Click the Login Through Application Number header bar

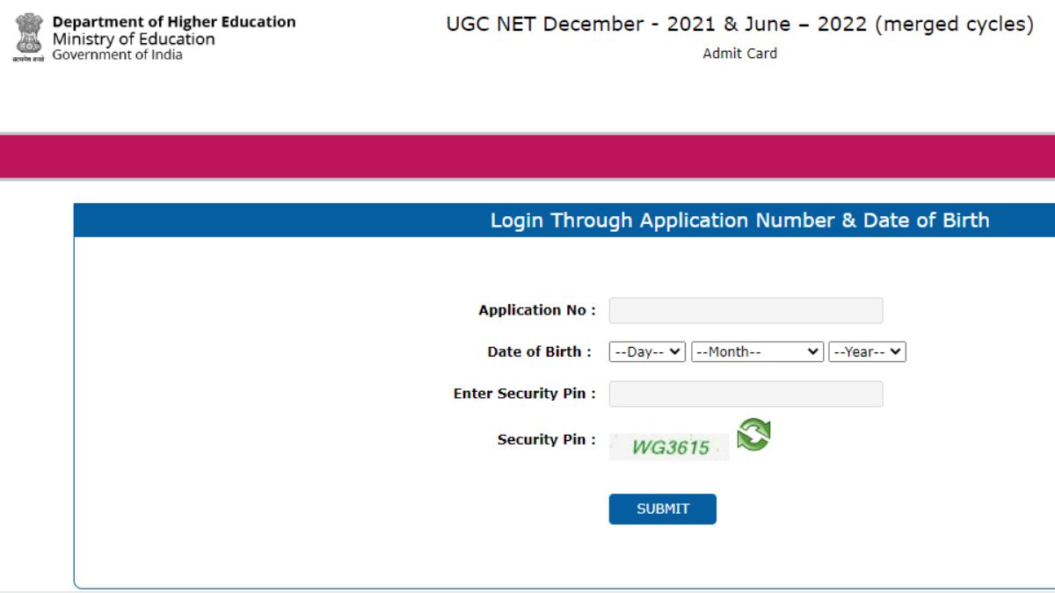tap(739, 221)
